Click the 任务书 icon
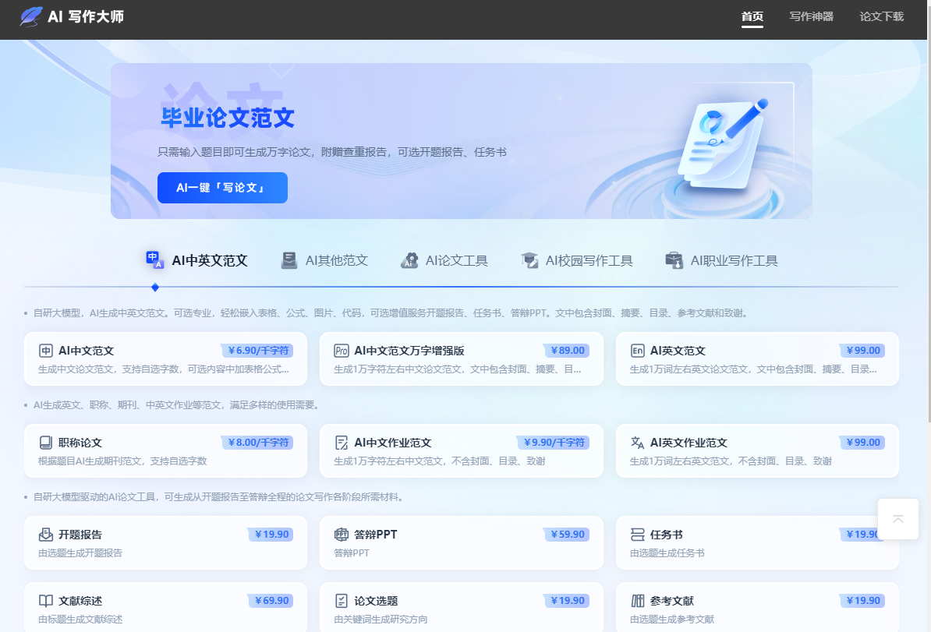The image size is (931, 632). 637,535
